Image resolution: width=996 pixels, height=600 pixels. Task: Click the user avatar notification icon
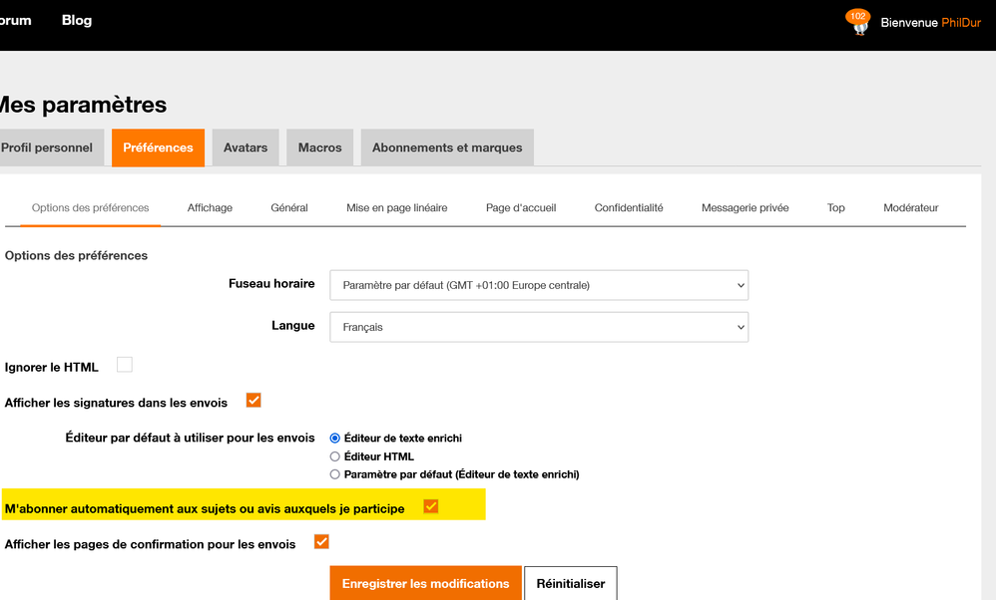(x=859, y=23)
